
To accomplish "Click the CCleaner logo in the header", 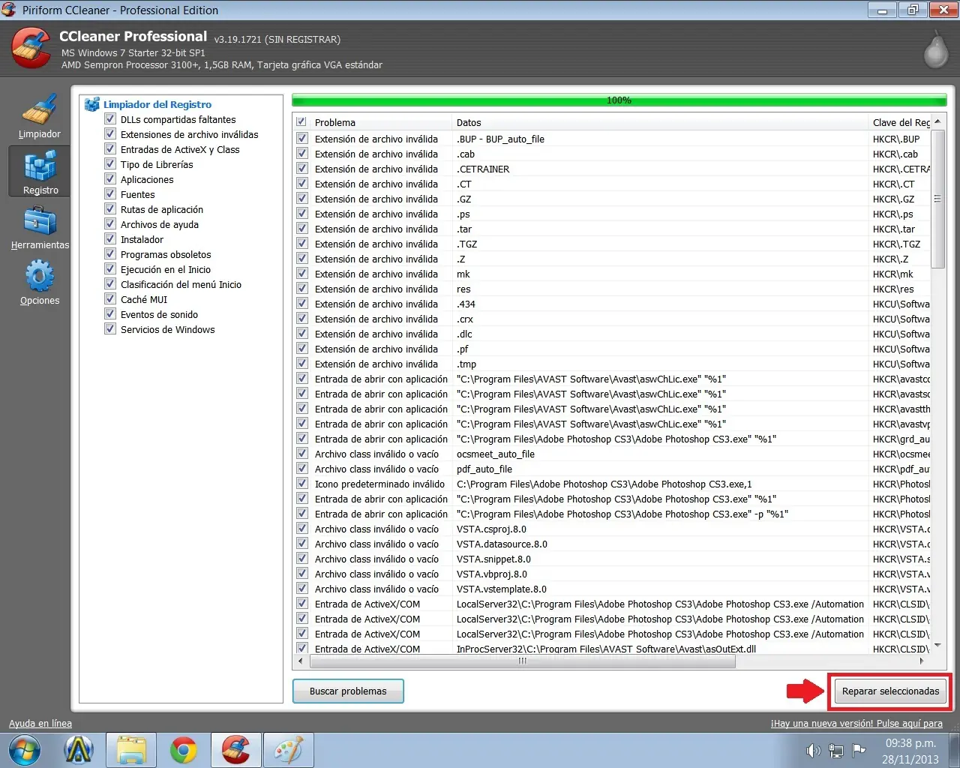I will pos(31,48).
